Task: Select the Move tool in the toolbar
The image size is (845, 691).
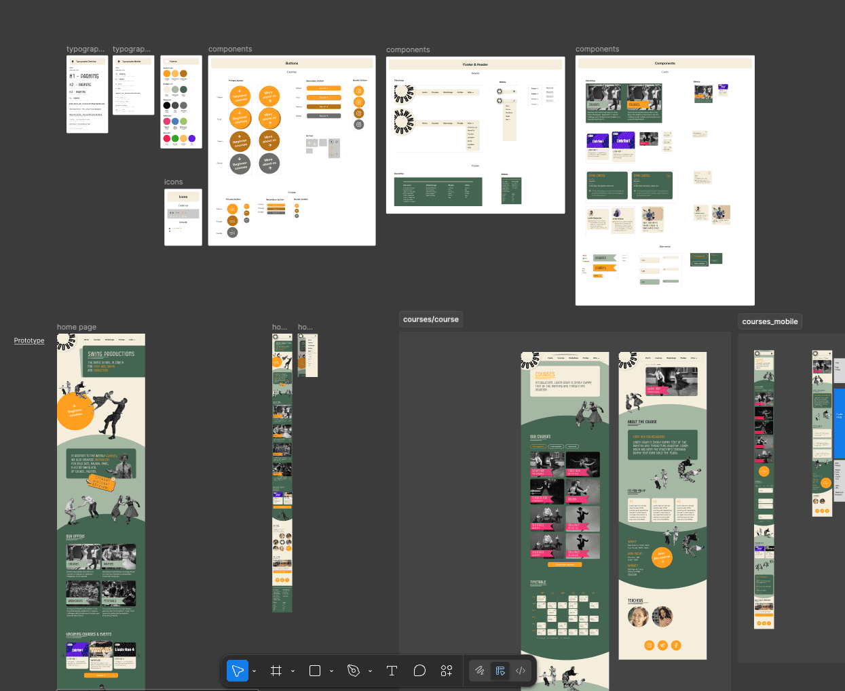Action: pos(237,670)
